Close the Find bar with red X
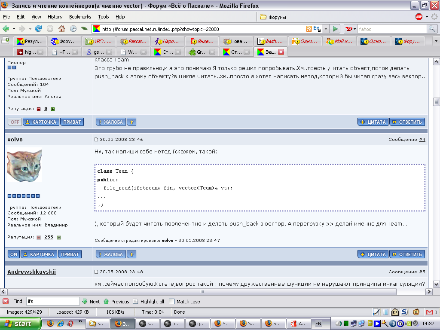The height and width of the screenshot is (330, 440). [6, 302]
